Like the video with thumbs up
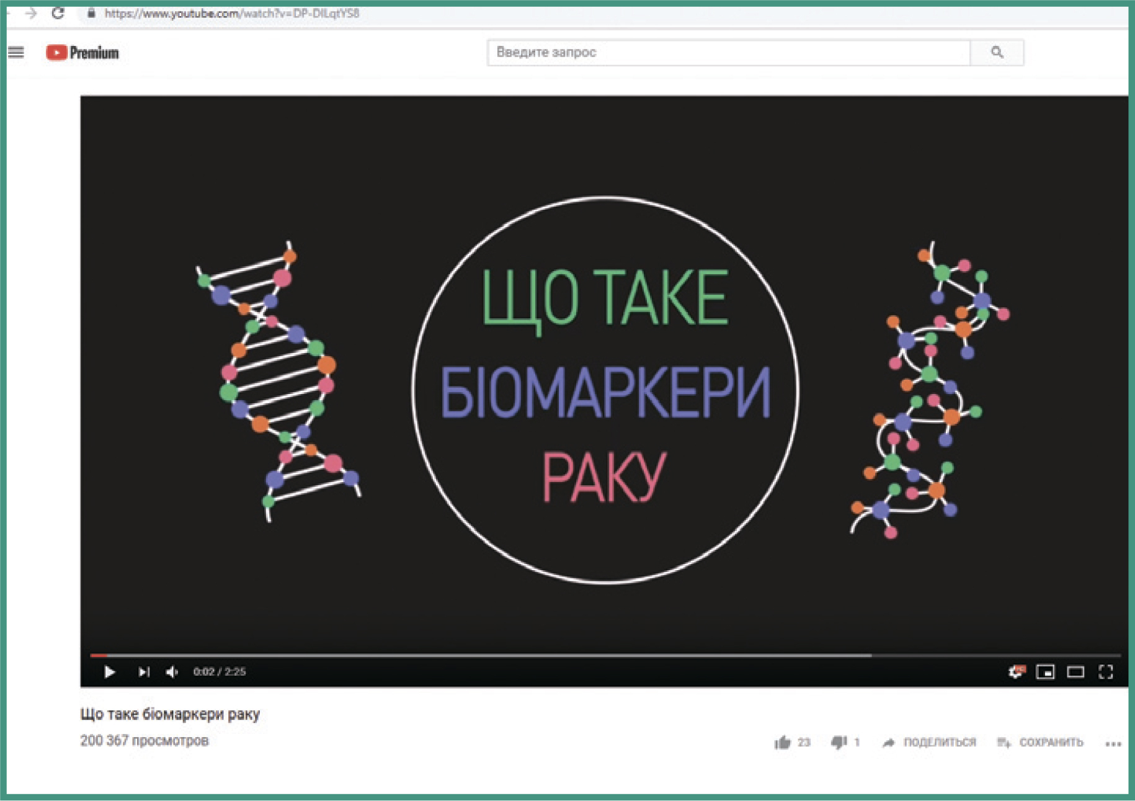This screenshot has height=801, width=1135. pos(783,743)
